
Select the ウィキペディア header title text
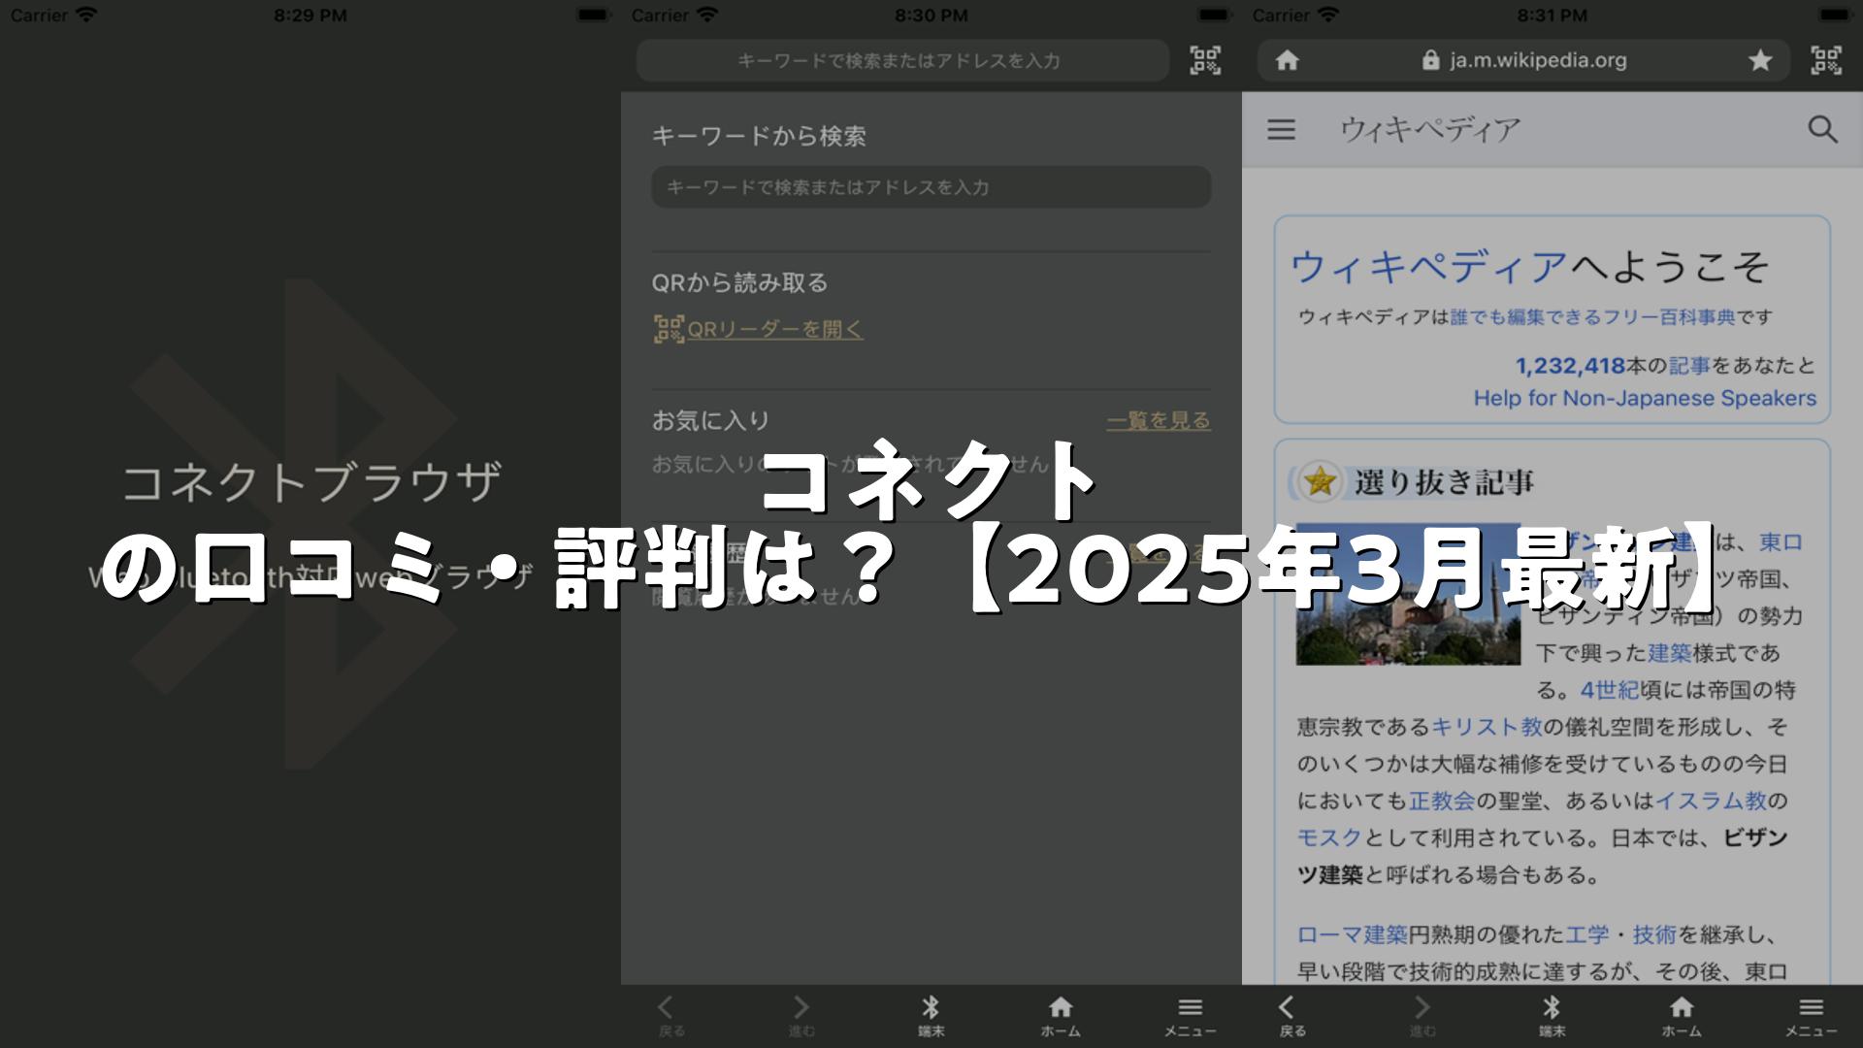pos(1429,129)
